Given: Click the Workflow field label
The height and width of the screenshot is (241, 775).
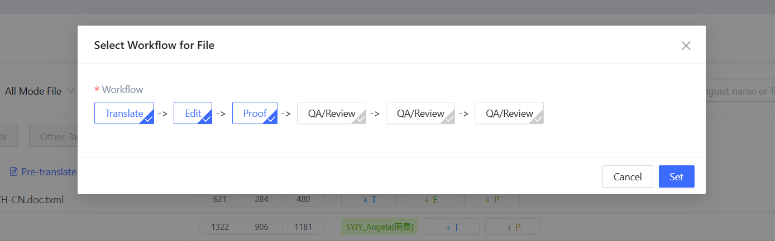Looking at the screenshot, I should [122, 90].
